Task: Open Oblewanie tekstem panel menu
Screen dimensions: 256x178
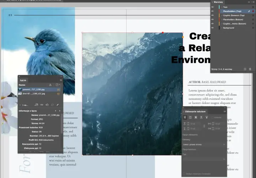Action: coord(224,111)
